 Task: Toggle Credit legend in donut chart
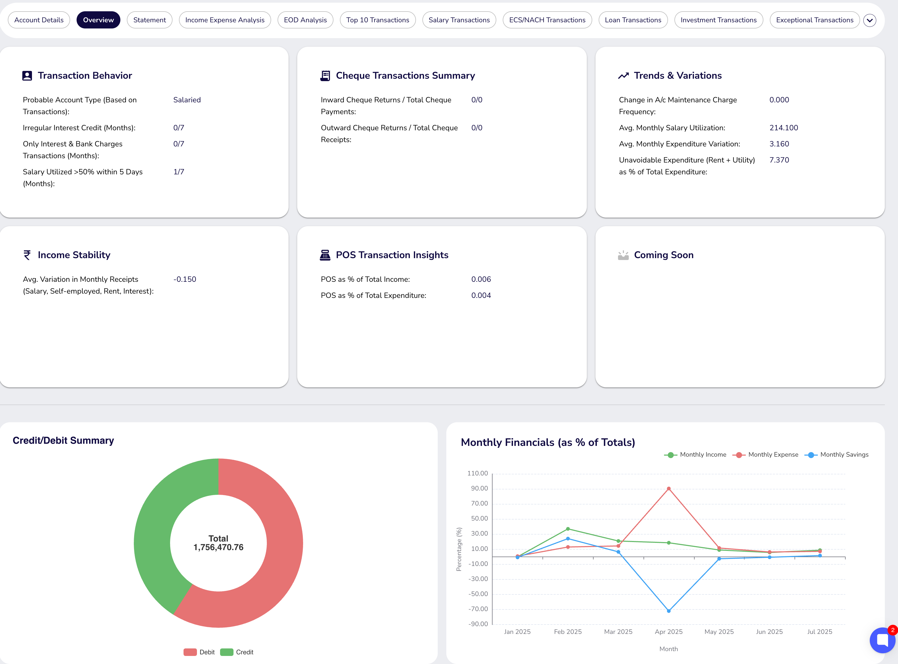(237, 652)
